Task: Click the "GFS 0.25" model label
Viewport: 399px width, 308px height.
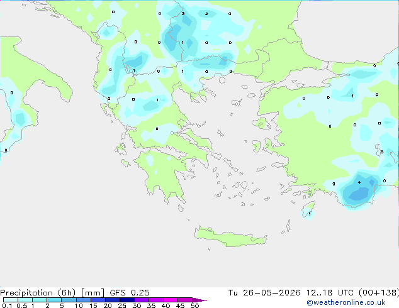Action: (130, 293)
